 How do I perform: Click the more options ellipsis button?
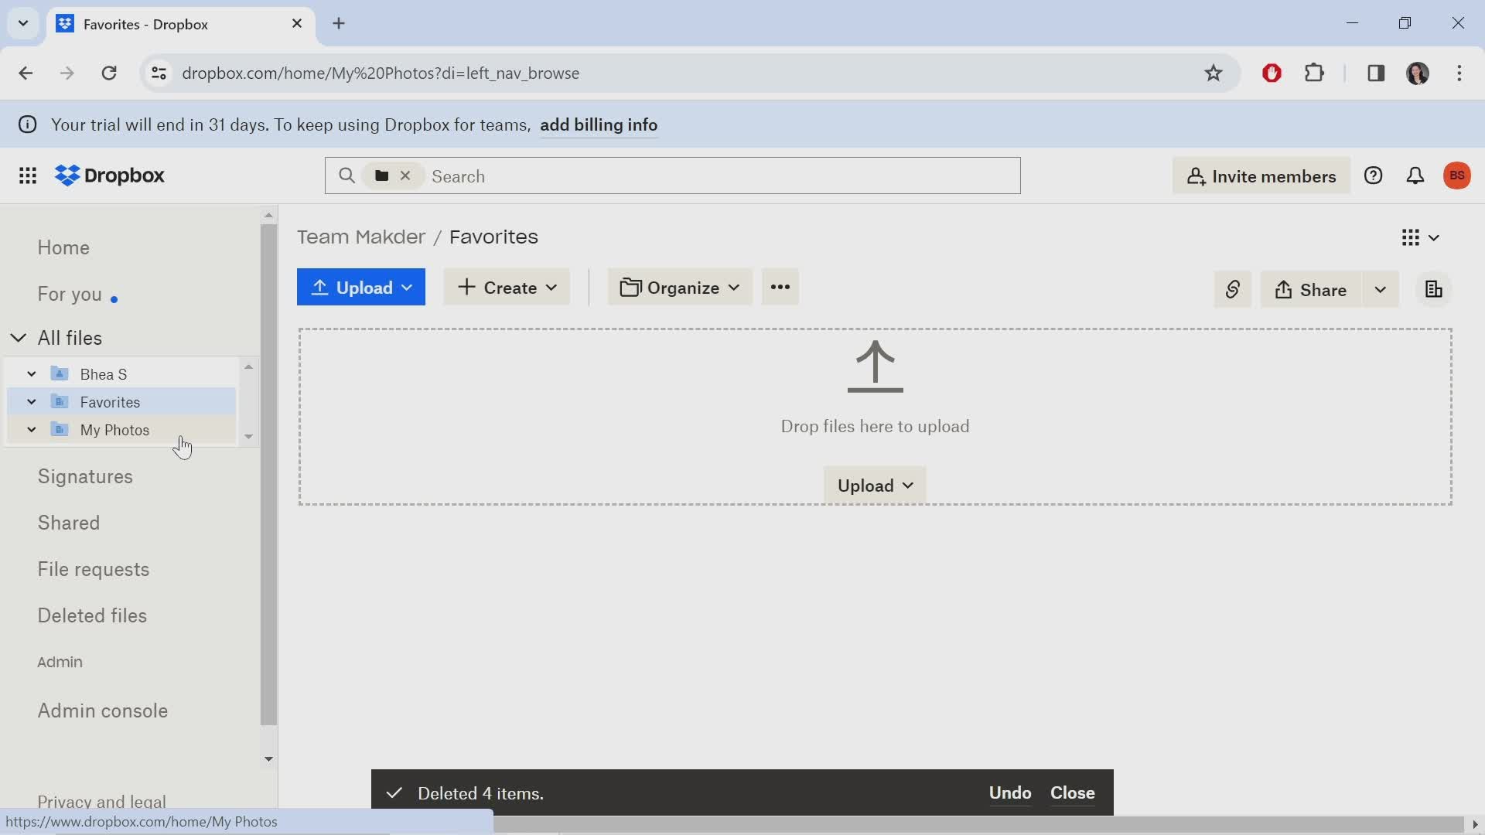coord(779,288)
